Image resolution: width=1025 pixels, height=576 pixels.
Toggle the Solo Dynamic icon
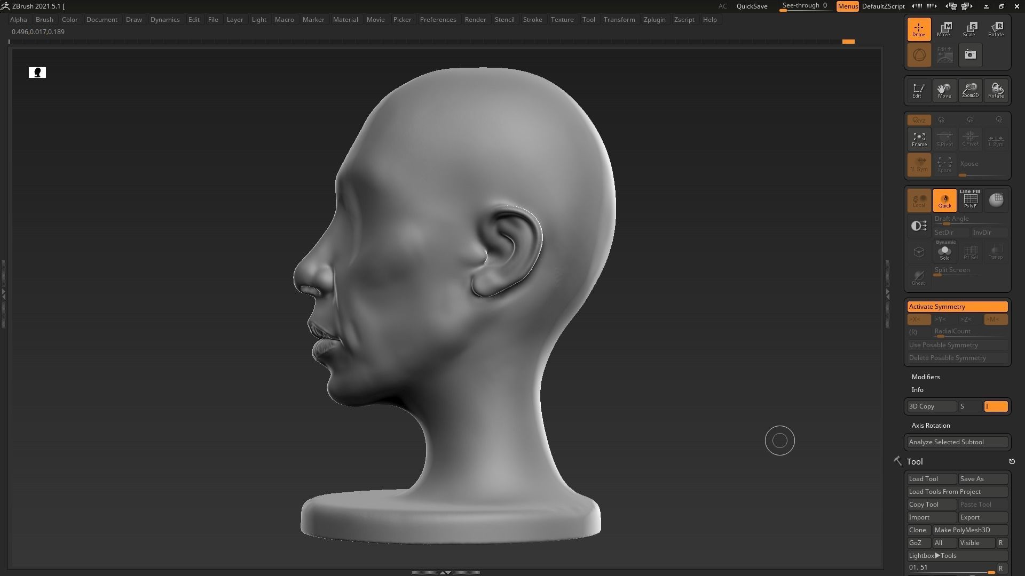(x=944, y=251)
